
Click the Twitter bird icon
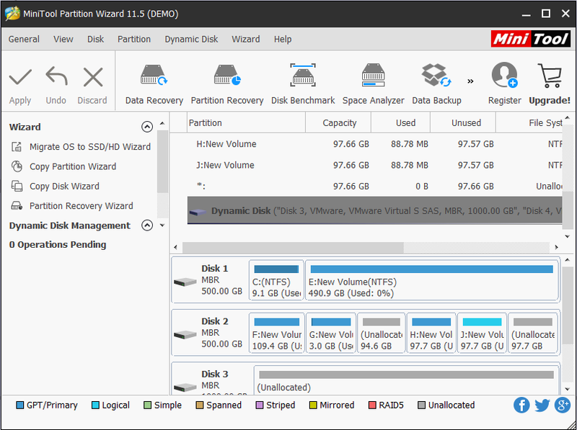point(542,405)
